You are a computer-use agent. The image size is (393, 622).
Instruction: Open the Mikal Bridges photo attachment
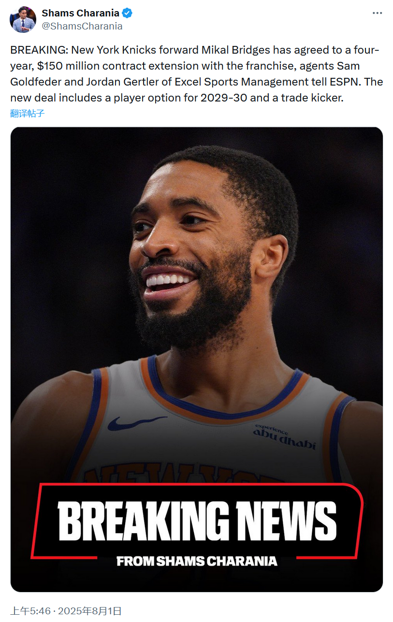(197, 359)
